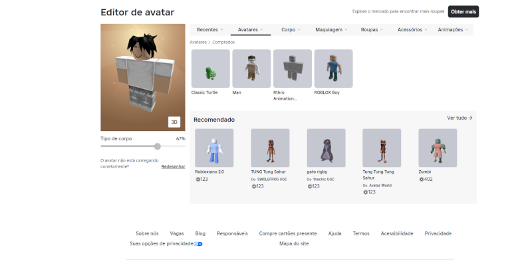
Task: Click the Robux icon next to Zumbi price
Action: click(x=422, y=180)
